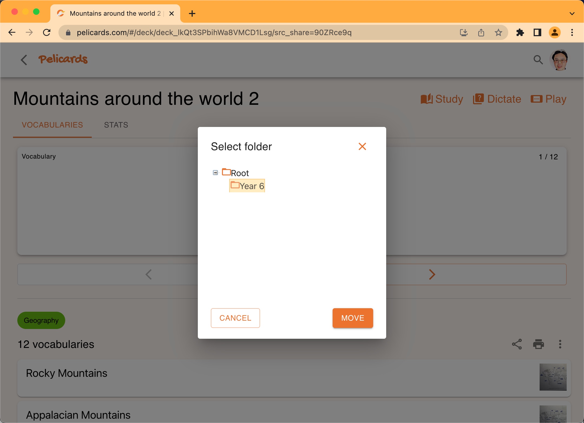Go back using Pelicards back chevron
Screen dimensions: 584x423
(x=24, y=60)
